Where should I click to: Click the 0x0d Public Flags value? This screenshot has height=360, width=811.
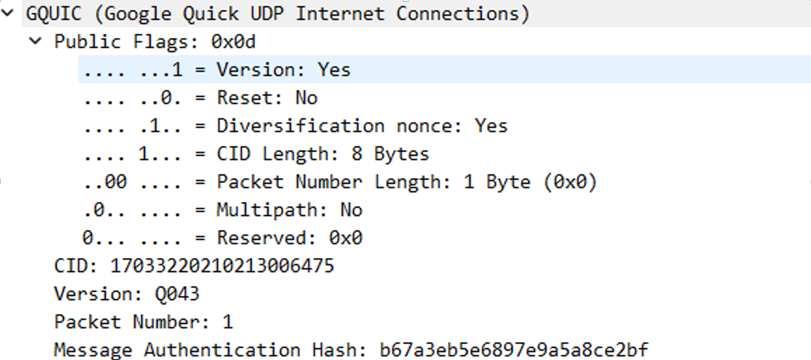tap(233, 42)
